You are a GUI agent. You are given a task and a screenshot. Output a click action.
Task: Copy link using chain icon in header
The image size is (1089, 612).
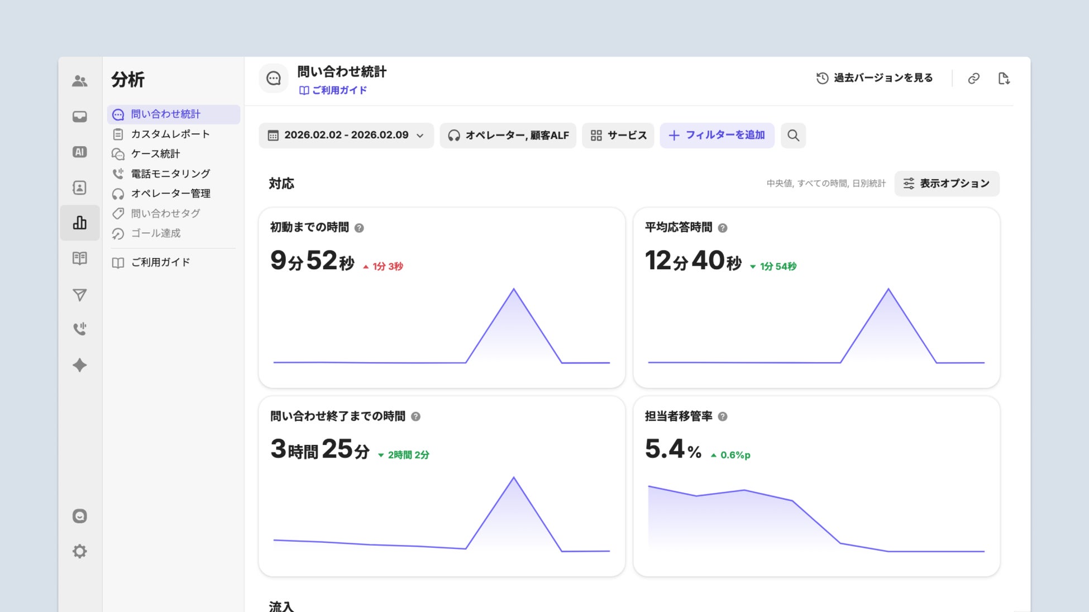tap(973, 79)
